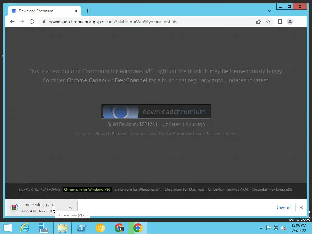Open the Chrome three-dot menu
The image size is (312, 234).
[x=300, y=22]
